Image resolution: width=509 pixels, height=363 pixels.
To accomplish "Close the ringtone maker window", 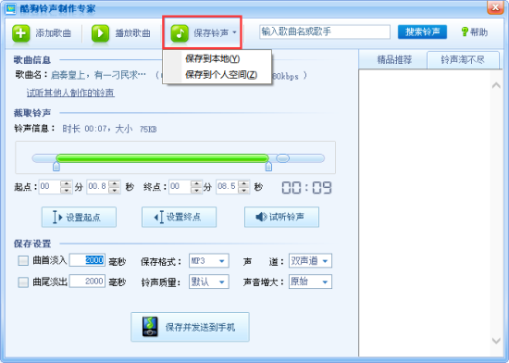I will tap(495, 7).
